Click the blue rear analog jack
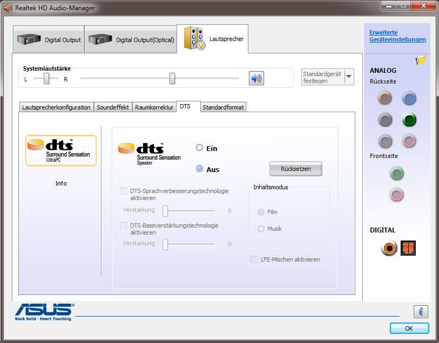 point(409,98)
